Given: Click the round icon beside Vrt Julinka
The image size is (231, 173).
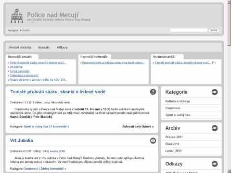Looking at the screenshot, I should point(153,141).
